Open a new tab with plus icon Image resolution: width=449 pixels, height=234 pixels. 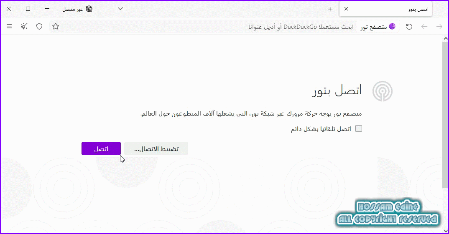[x=330, y=9]
